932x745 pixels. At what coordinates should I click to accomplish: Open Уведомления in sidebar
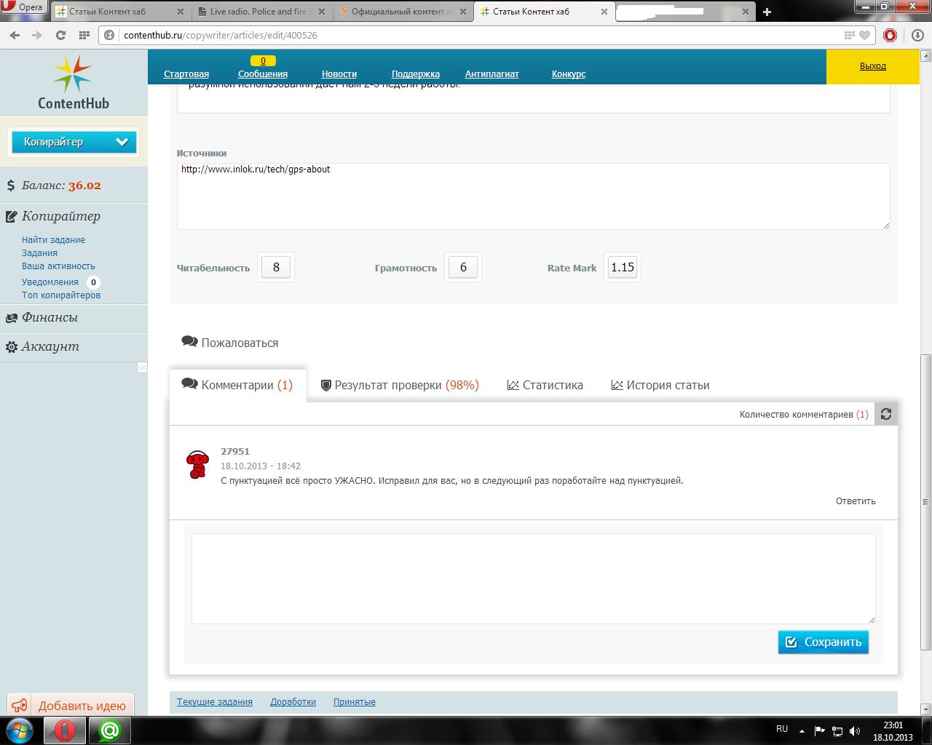click(50, 282)
